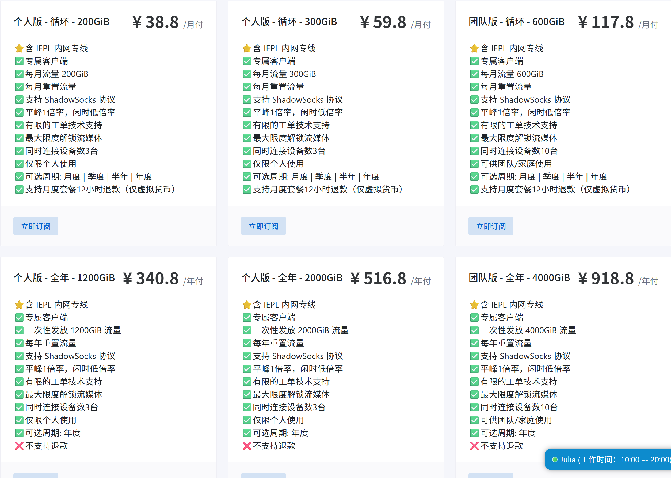The image size is (671, 478).
Task: Click the red X in the 1200GiB plan
Action: (x=19, y=446)
